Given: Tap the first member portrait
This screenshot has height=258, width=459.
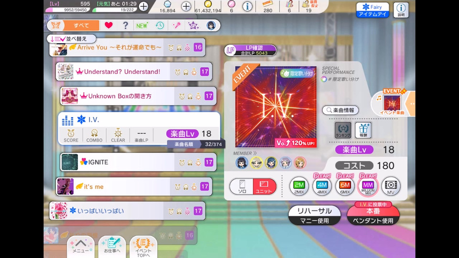Looking at the screenshot, I should [242, 162].
